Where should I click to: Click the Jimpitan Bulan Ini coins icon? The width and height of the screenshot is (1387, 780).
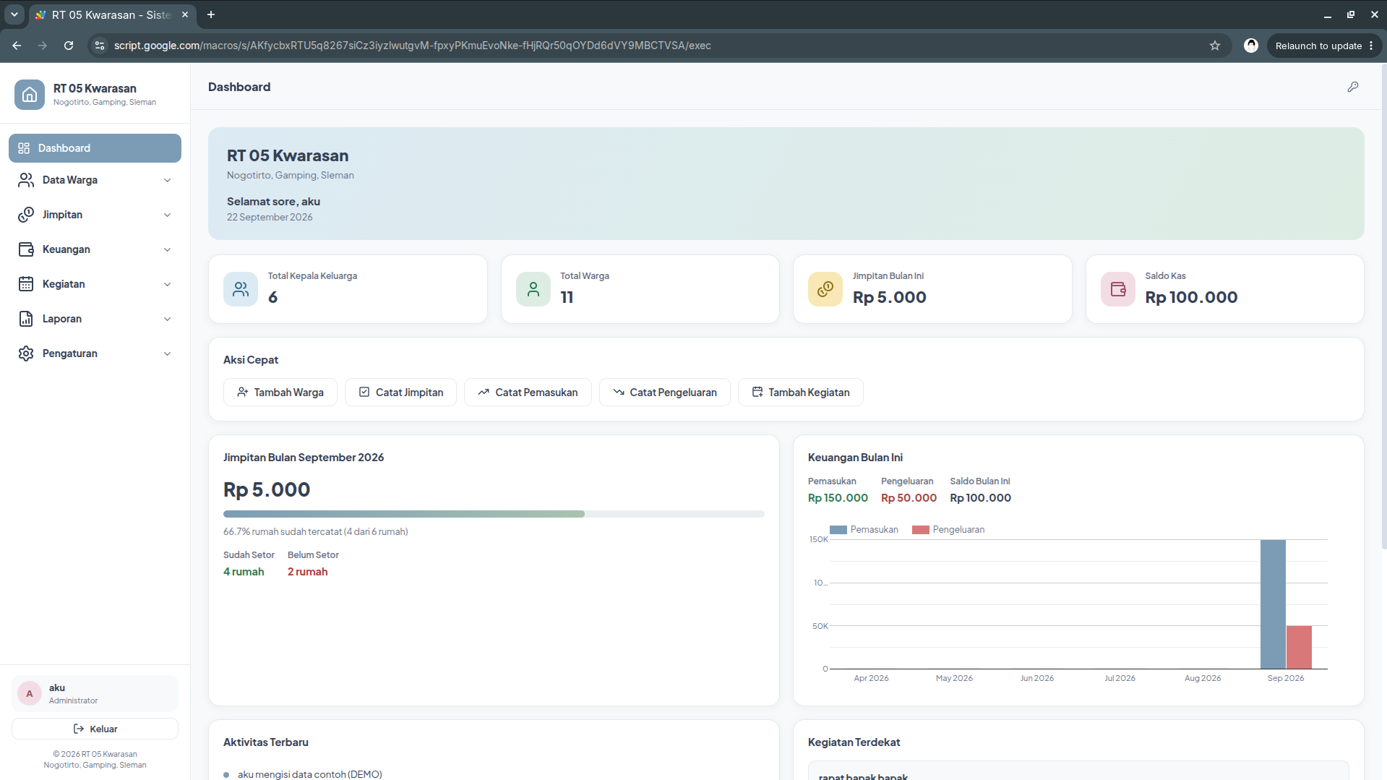coord(825,289)
